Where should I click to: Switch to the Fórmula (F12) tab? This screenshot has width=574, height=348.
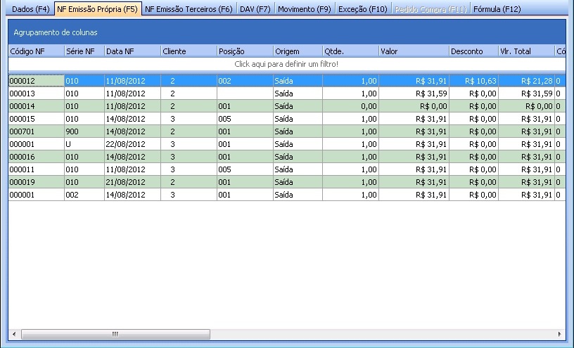(497, 9)
